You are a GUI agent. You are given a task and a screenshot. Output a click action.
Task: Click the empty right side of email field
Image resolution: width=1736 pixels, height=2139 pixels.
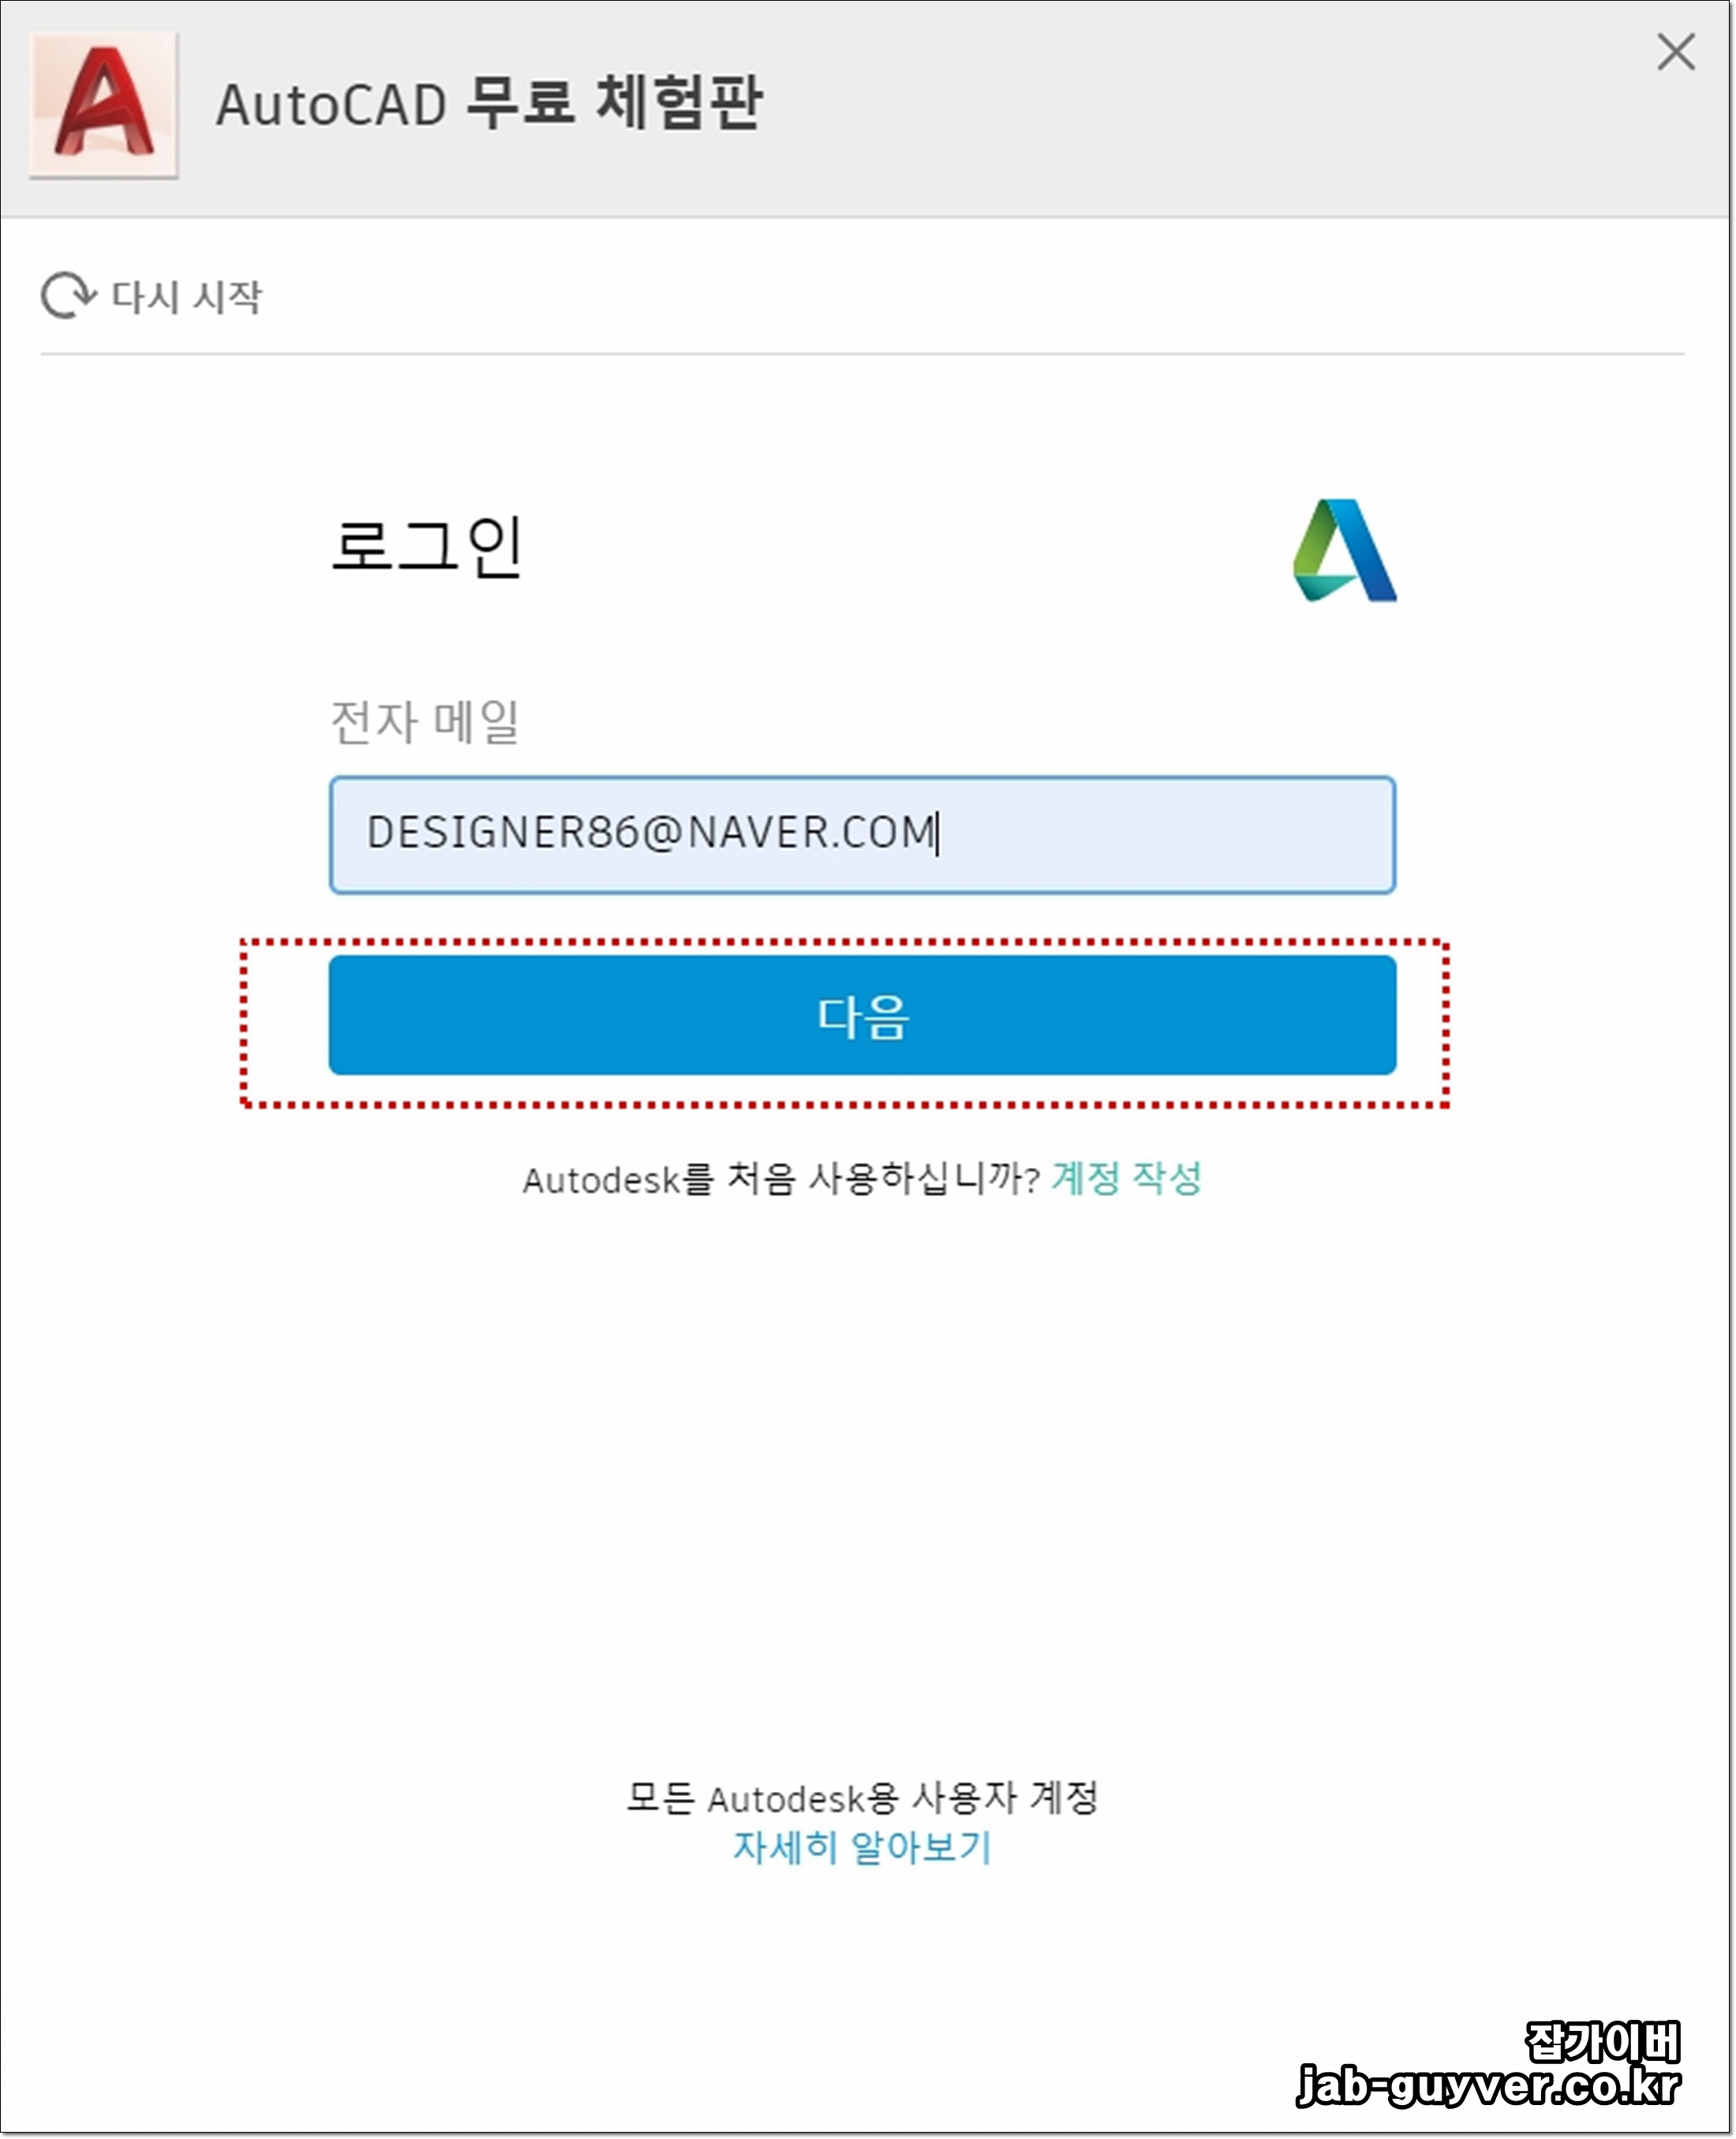pos(1165,835)
